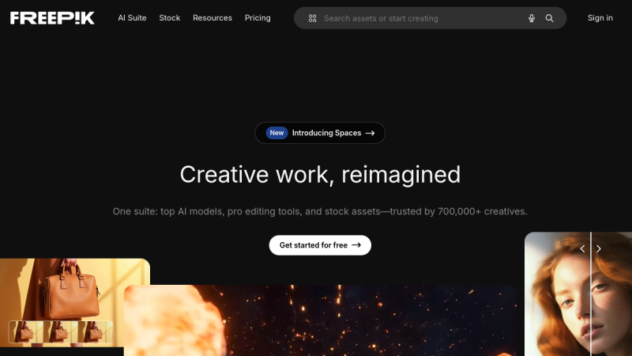Open the grid category icon in search bar
Viewport: 632px width, 356px height.
tap(312, 18)
